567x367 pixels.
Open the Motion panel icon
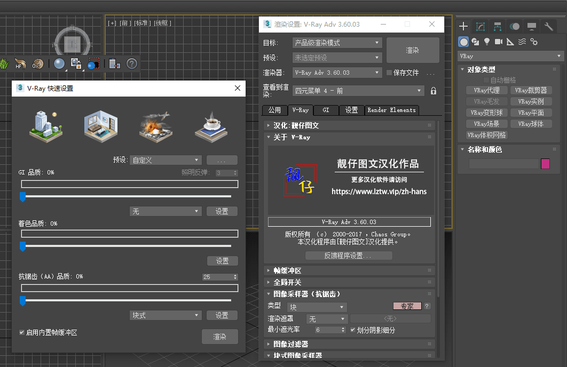pyautogui.click(x=515, y=26)
